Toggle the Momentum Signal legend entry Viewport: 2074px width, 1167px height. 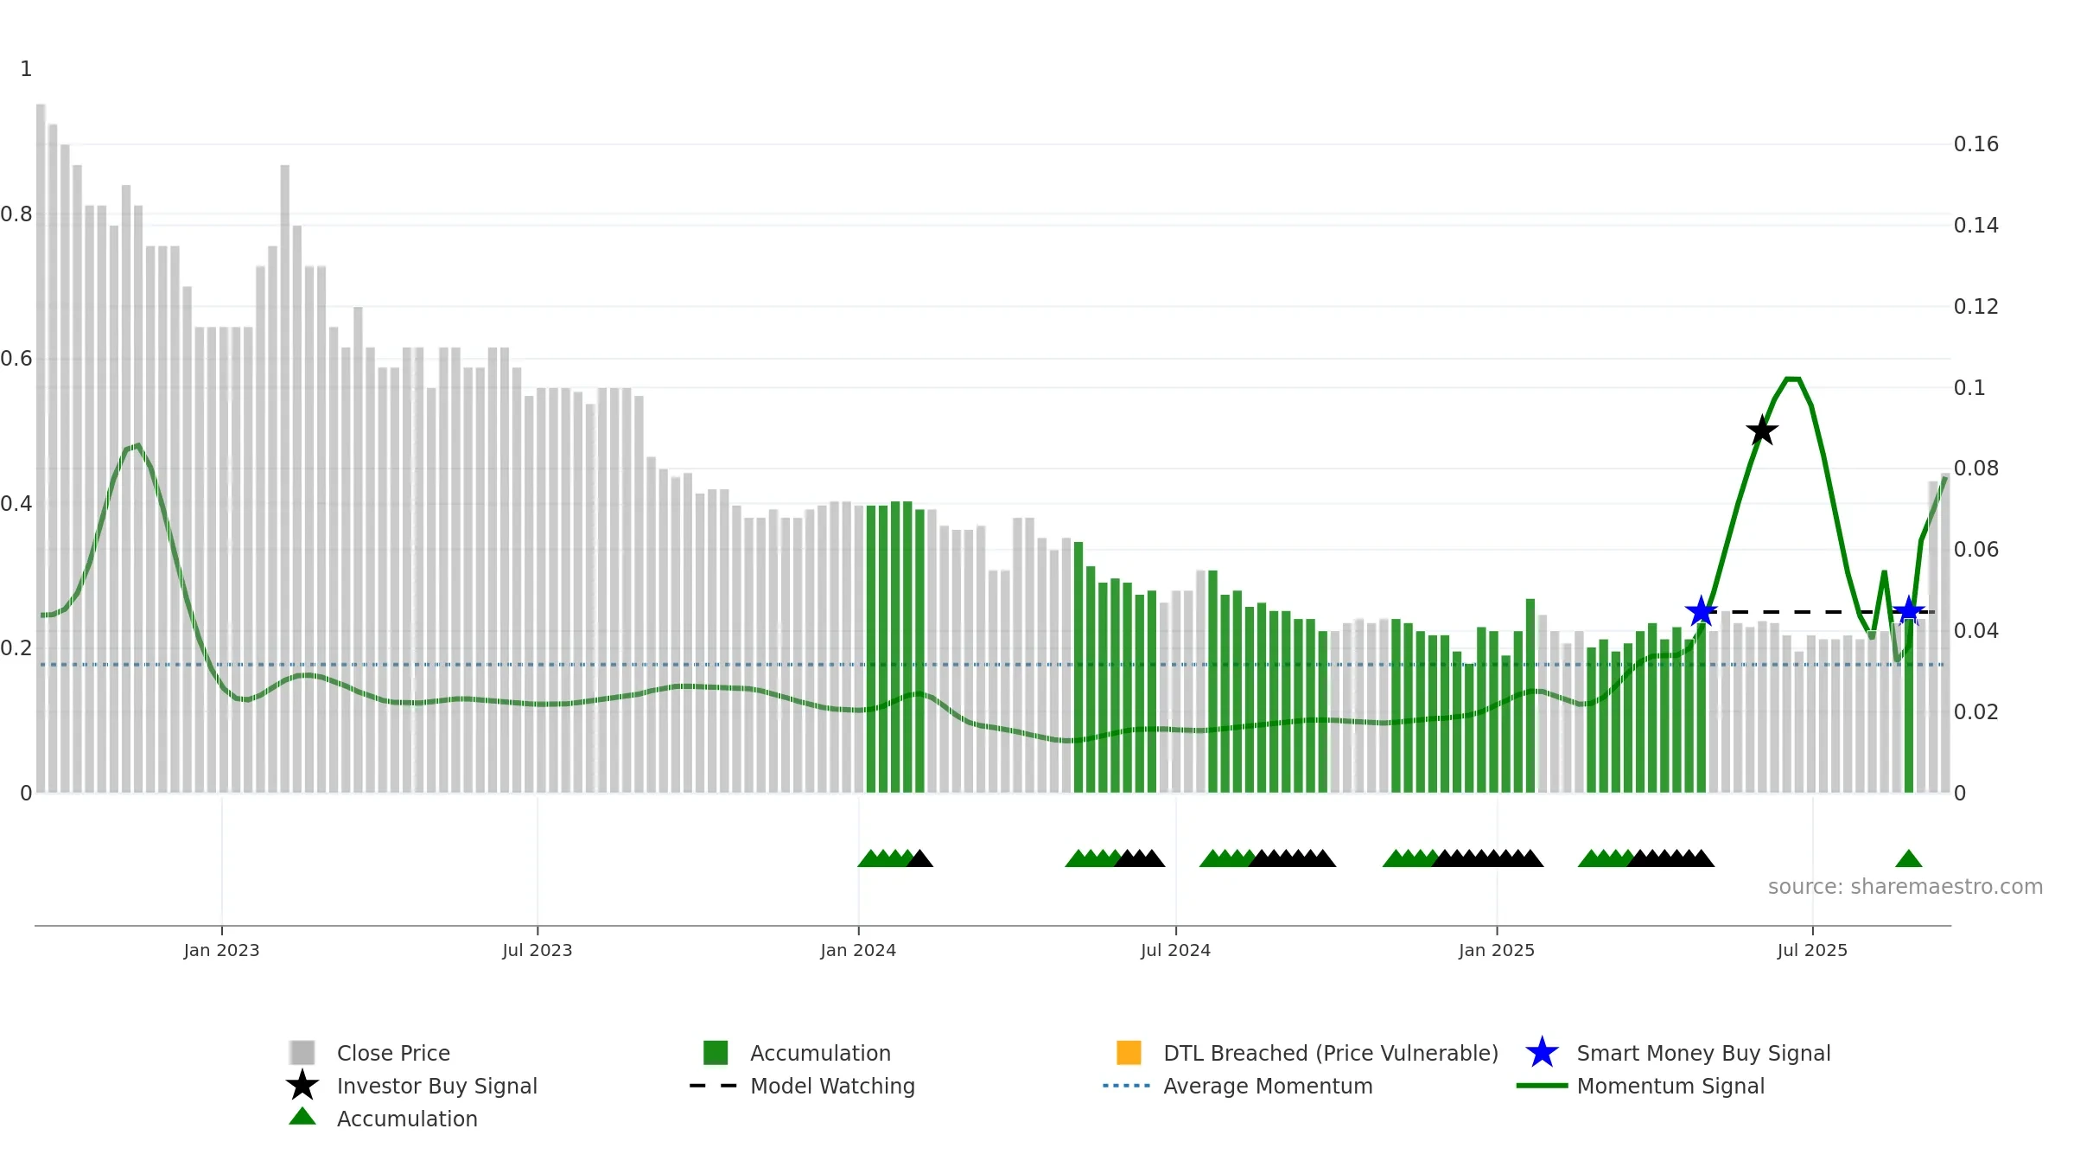(1641, 1086)
